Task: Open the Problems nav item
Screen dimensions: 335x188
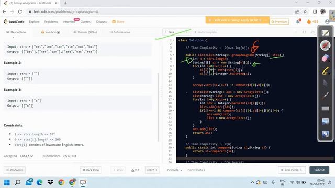Action: pos(51,22)
